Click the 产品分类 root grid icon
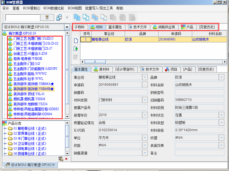This screenshot has height=171, width=229. [5, 123]
